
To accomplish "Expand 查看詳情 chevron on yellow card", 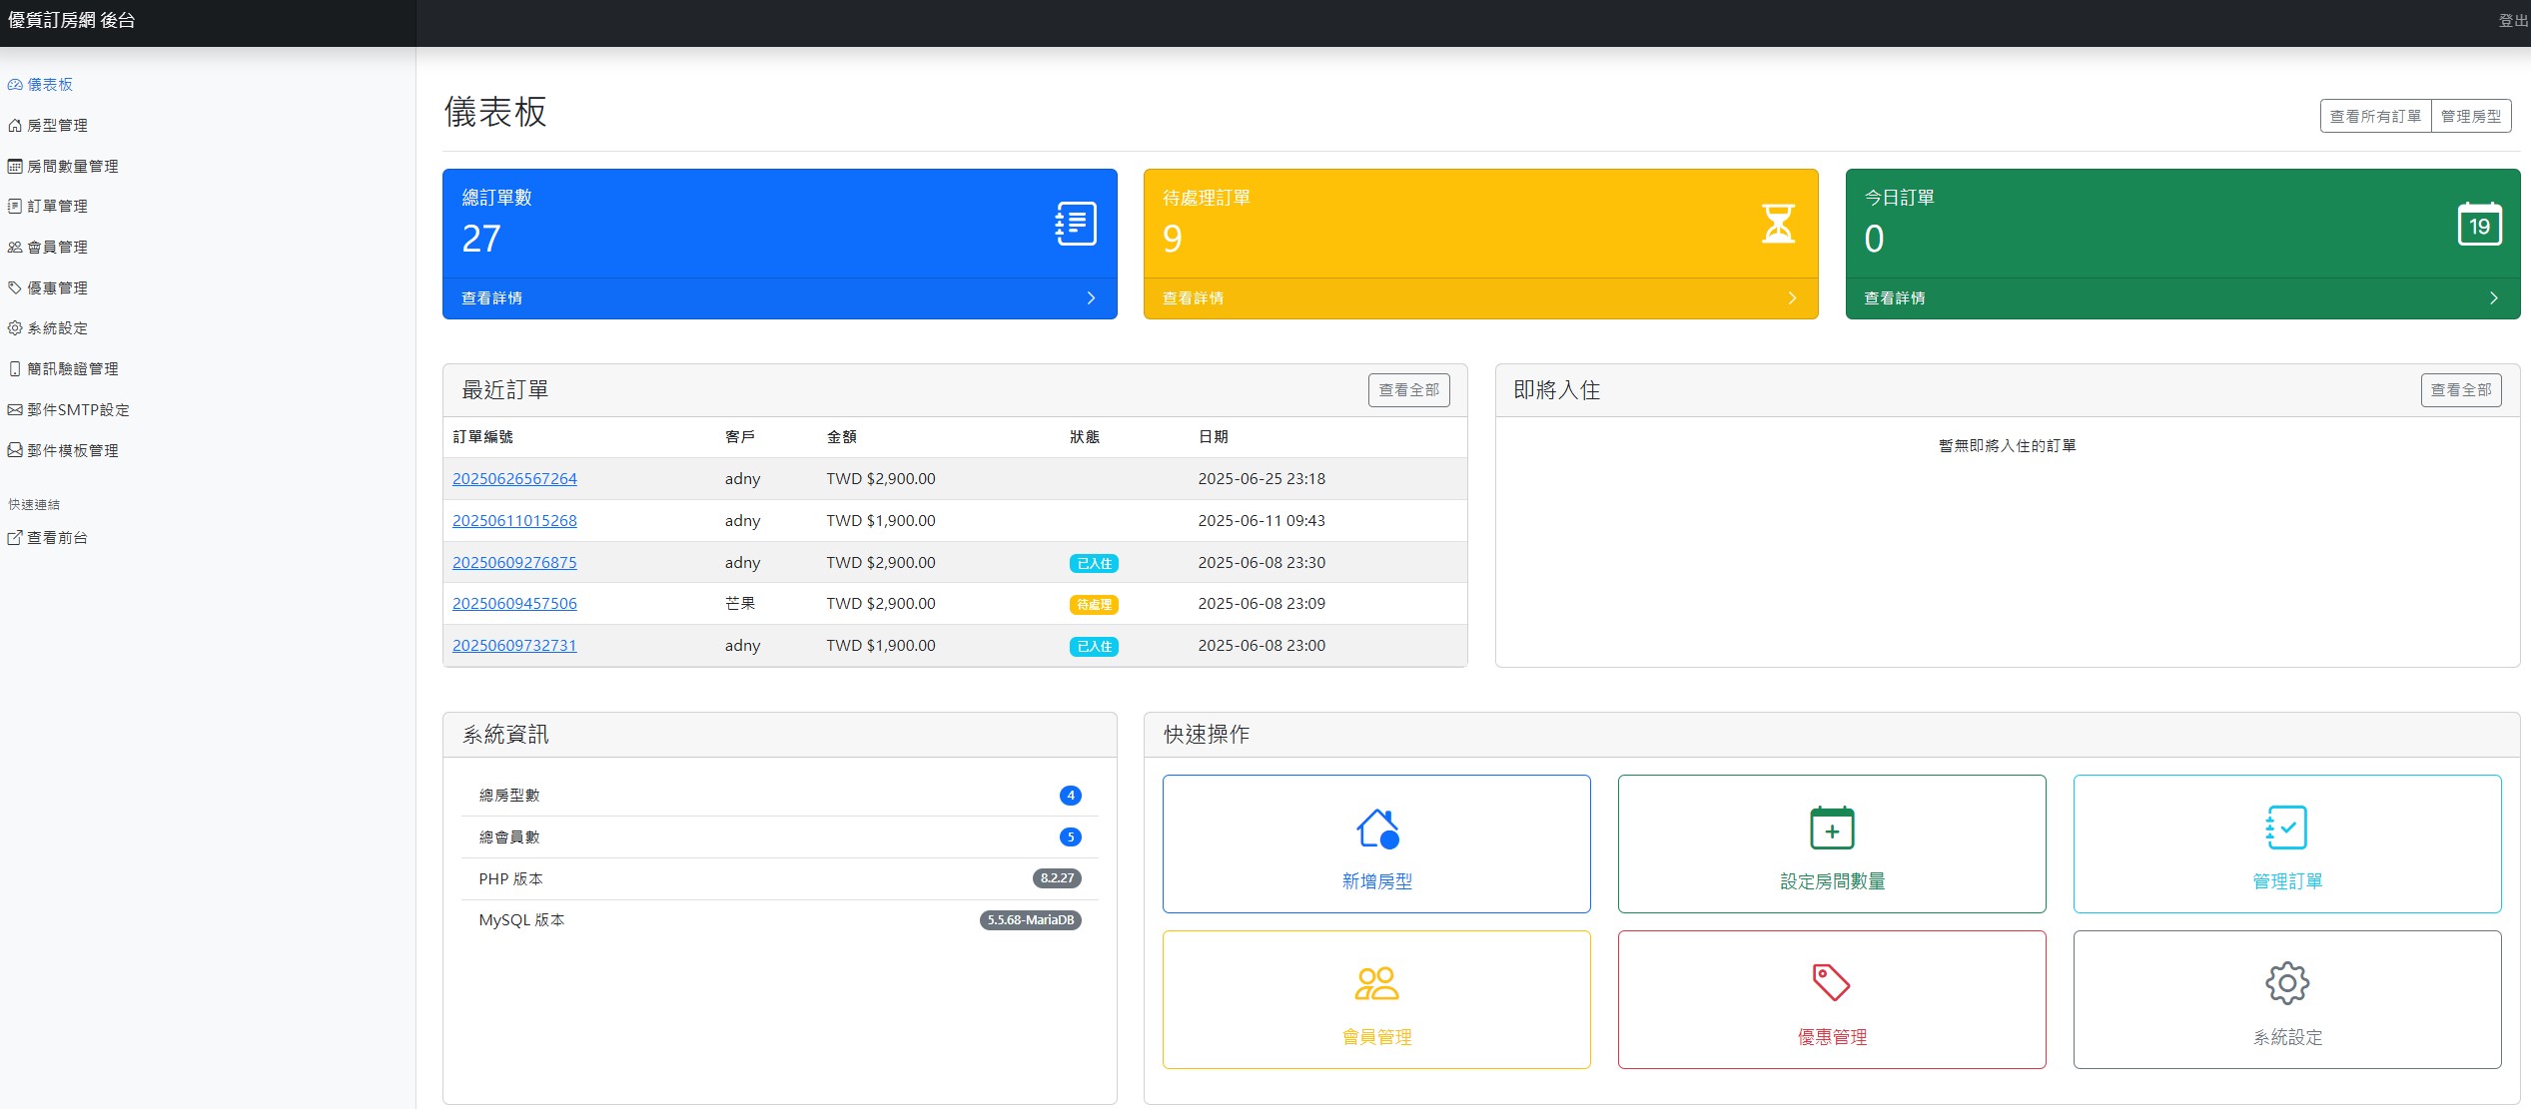I will click(1792, 298).
